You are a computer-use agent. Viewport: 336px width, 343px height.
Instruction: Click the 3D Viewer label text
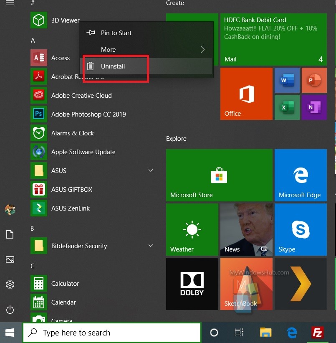tap(65, 20)
